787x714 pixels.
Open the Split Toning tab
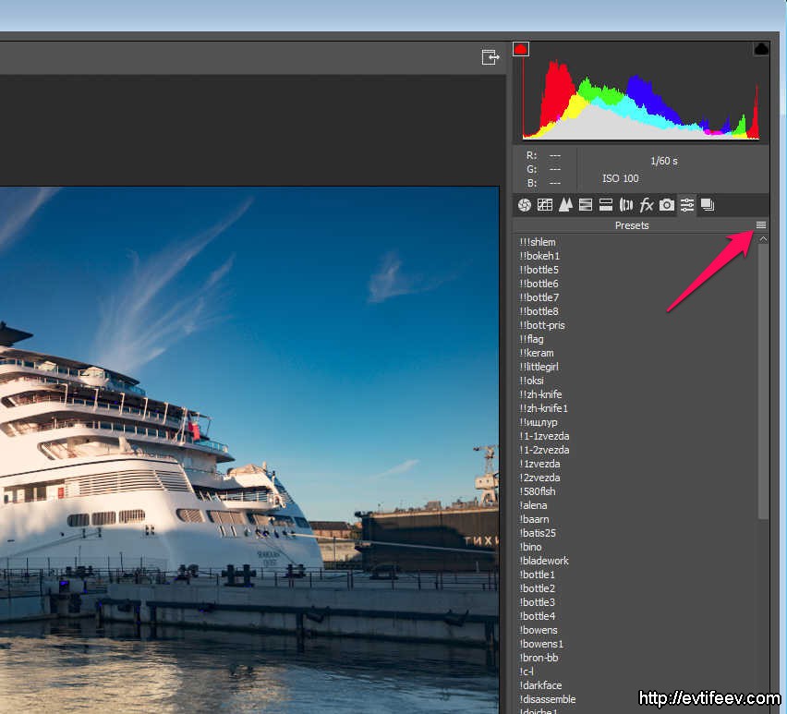click(x=606, y=205)
